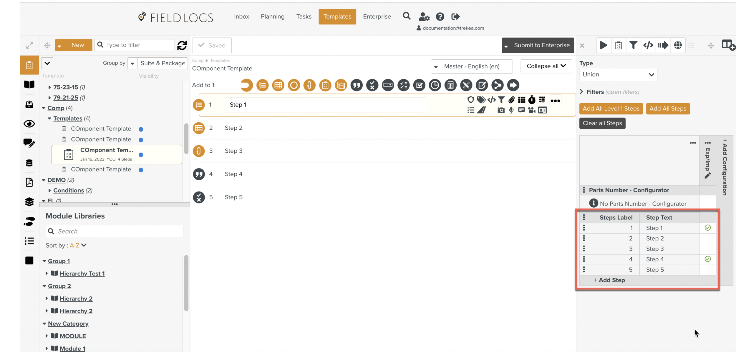Add a share-nodes step from the Add toolbar
This screenshot has height=352, width=736.
[x=498, y=85]
